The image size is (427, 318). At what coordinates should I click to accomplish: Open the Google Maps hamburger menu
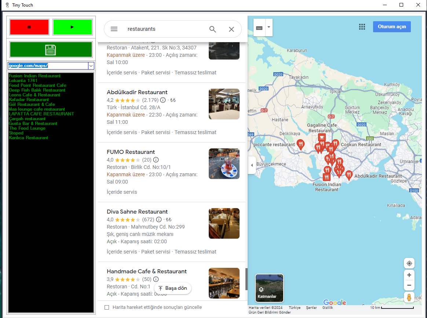tap(114, 29)
